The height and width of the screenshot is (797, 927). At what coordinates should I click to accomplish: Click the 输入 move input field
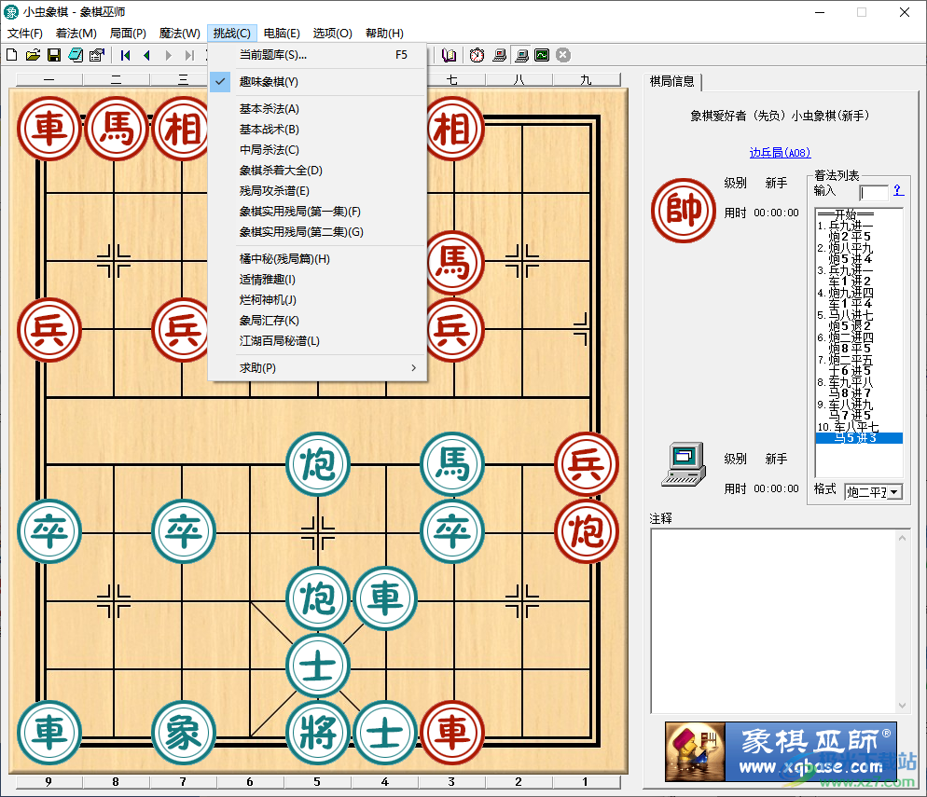point(872,192)
